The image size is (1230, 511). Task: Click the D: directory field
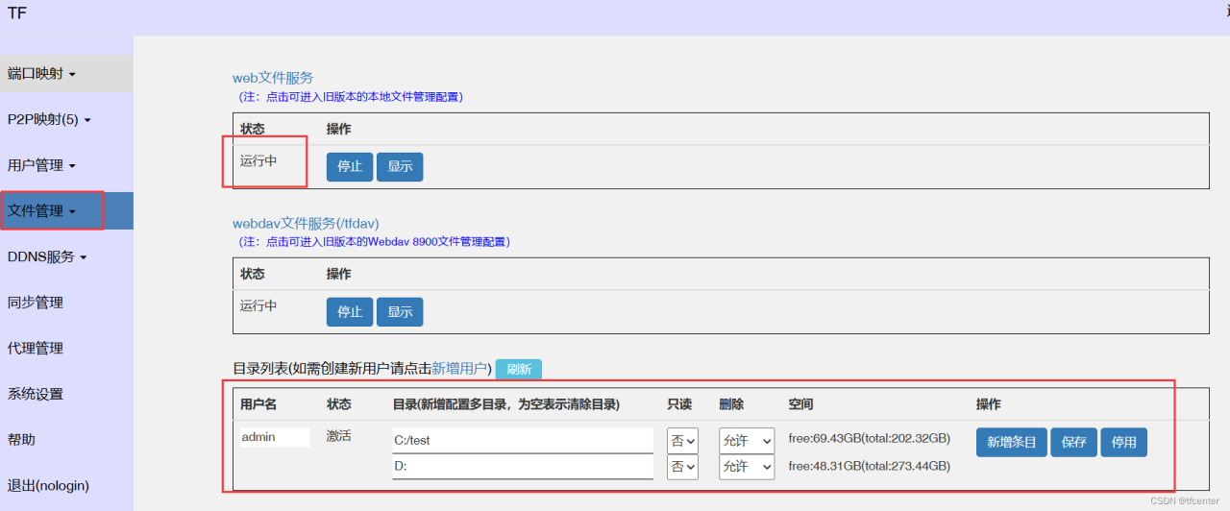[523, 467]
